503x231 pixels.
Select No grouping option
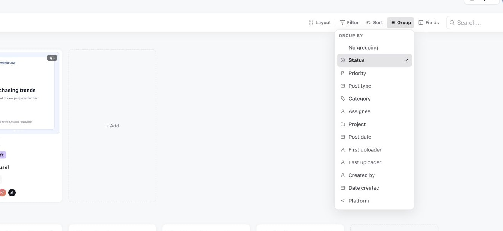(x=374, y=48)
